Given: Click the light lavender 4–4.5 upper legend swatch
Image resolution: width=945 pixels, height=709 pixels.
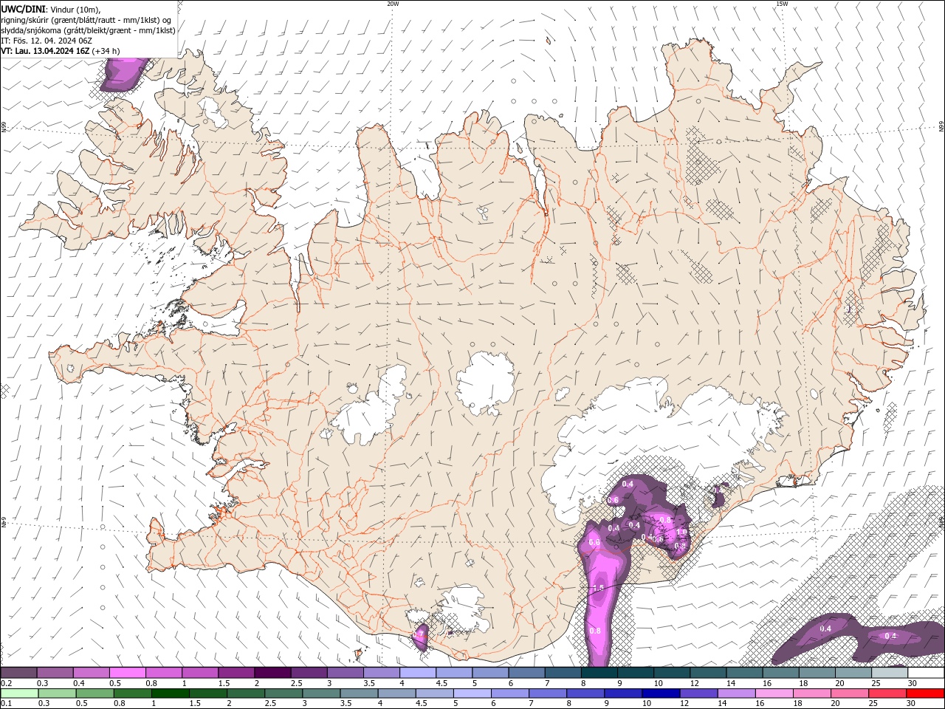Looking at the screenshot, I should coord(416,673).
